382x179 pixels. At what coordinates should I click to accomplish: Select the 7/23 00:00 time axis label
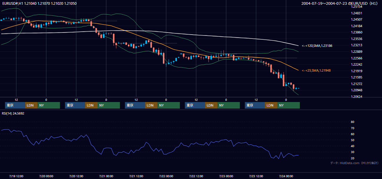click(x=226, y=176)
